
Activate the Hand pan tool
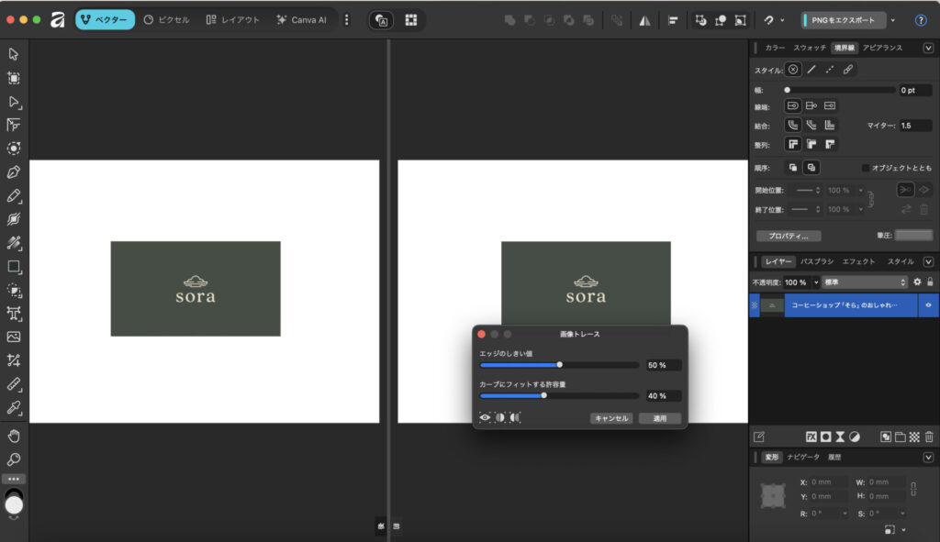coord(14,435)
